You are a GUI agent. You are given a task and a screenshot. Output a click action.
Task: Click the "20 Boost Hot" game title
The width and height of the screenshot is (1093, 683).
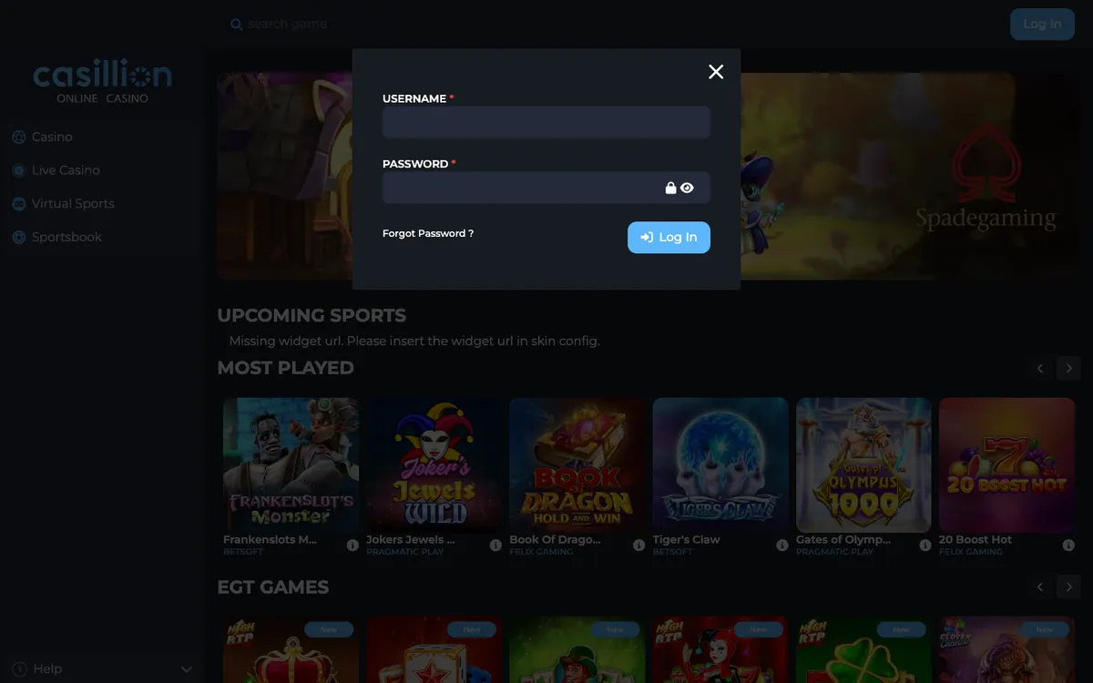coord(976,539)
